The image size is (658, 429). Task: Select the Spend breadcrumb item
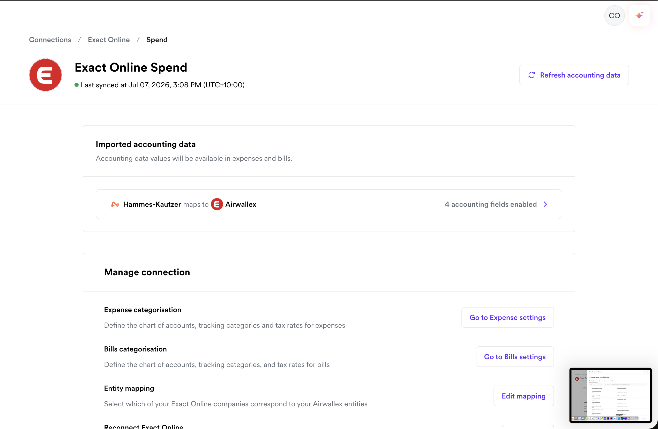click(x=157, y=40)
